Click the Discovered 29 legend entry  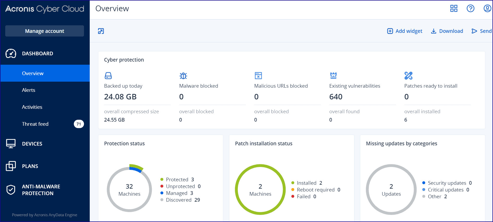coord(180,200)
